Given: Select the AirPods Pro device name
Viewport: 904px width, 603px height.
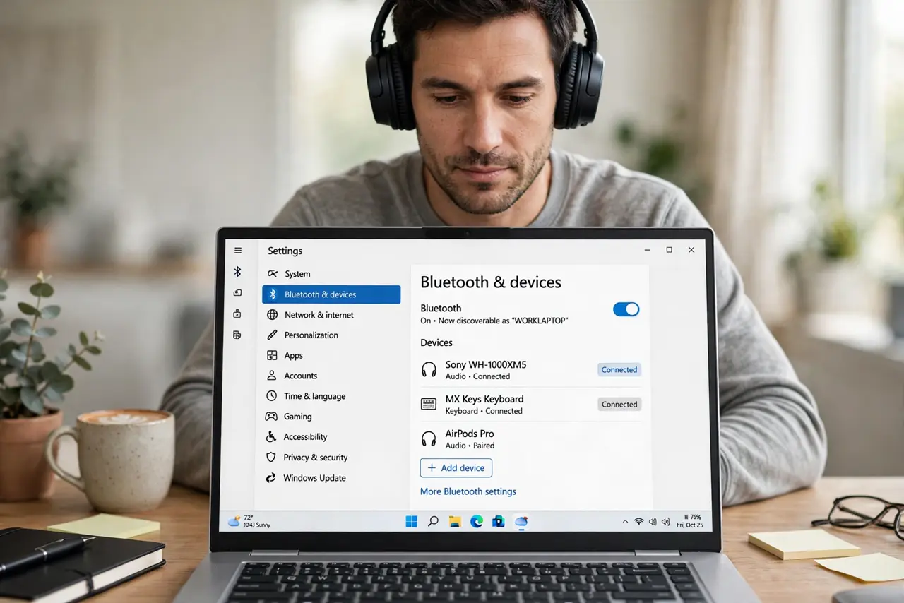Looking at the screenshot, I should click(470, 434).
